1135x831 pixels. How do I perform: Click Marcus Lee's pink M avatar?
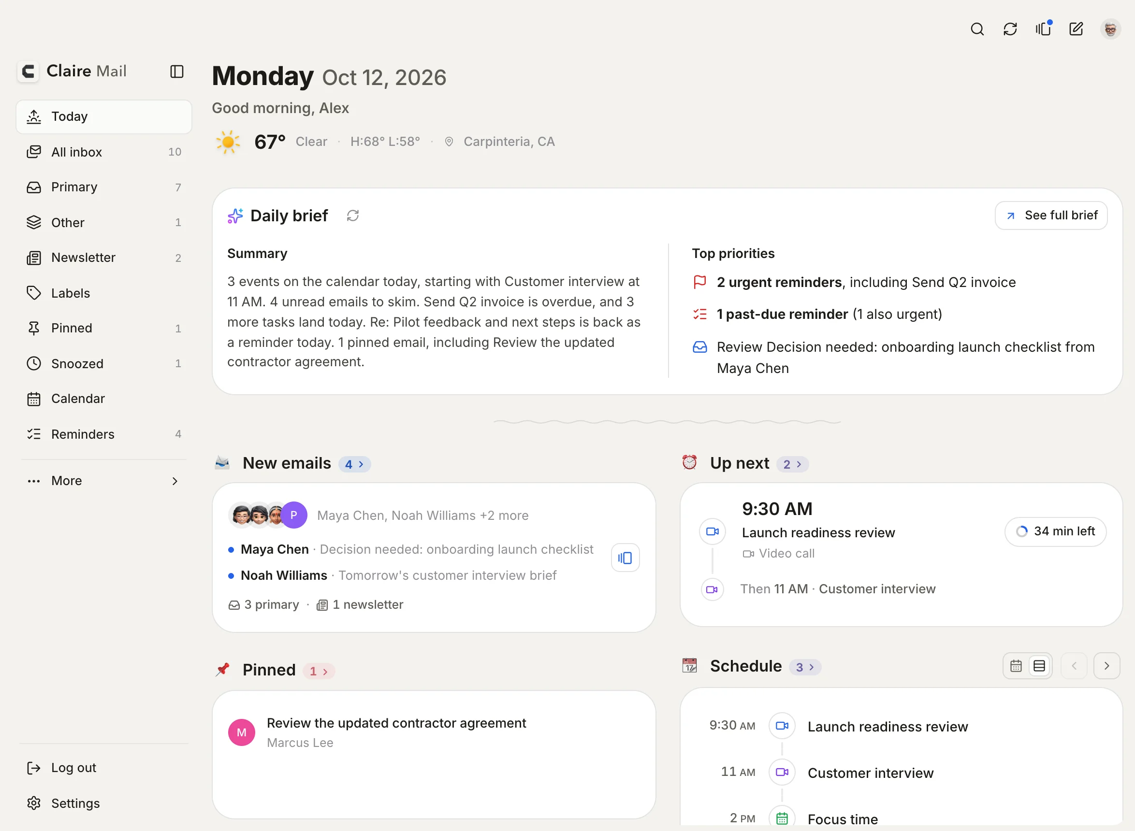tap(242, 732)
